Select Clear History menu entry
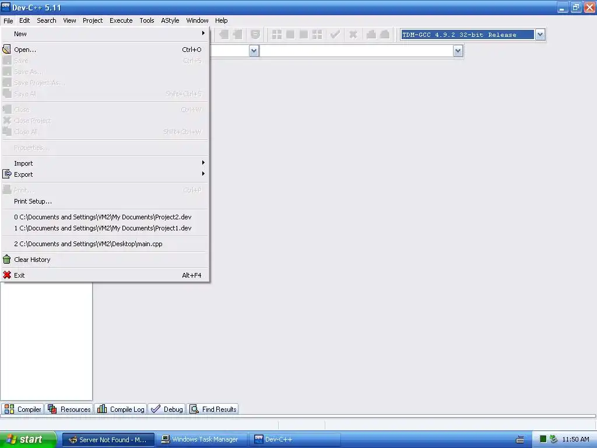The height and width of the screenshot is (448, 597). [105, 260]
